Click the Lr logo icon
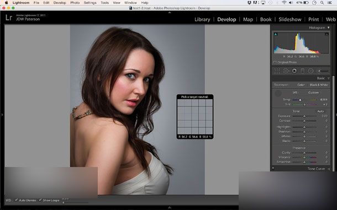 (9, 18)
